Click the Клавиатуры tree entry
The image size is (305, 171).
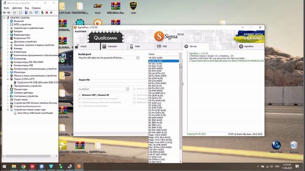(20, 52)
